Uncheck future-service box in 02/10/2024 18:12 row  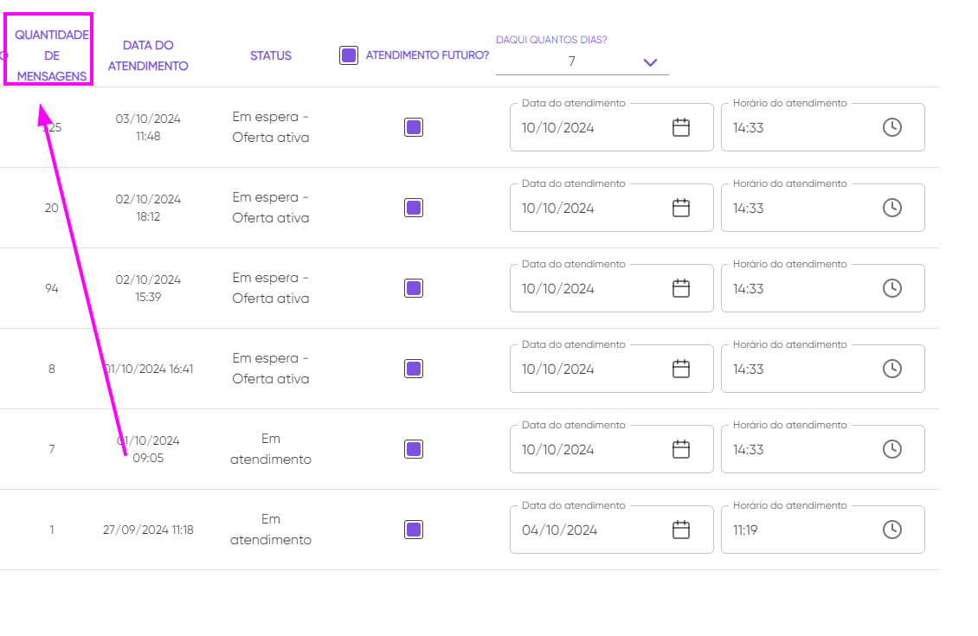coord(414,208)
